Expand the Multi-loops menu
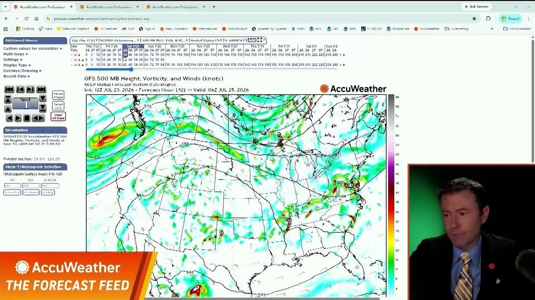Image resolution: width=535 pixels, height=300 pixels. [15, 54]
